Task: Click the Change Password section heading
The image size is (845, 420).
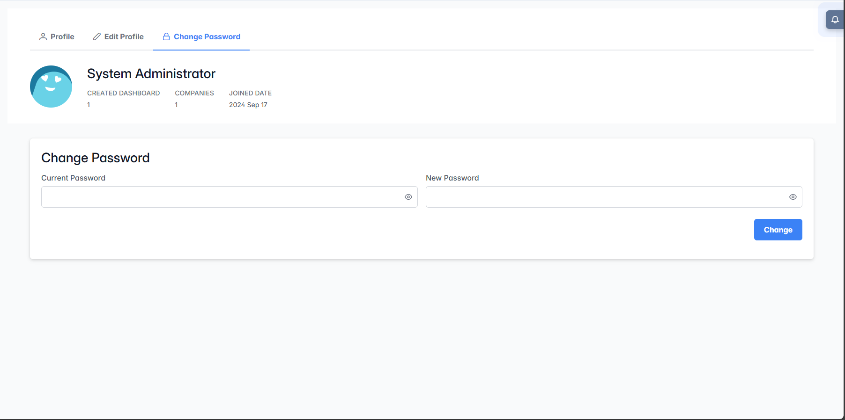Action: coord(96,158)
